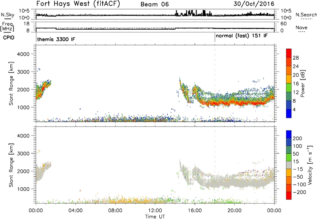Screen dimensions: 317x219
Task: Click the '60' tick on Nave axis
Action: point(283,24)
